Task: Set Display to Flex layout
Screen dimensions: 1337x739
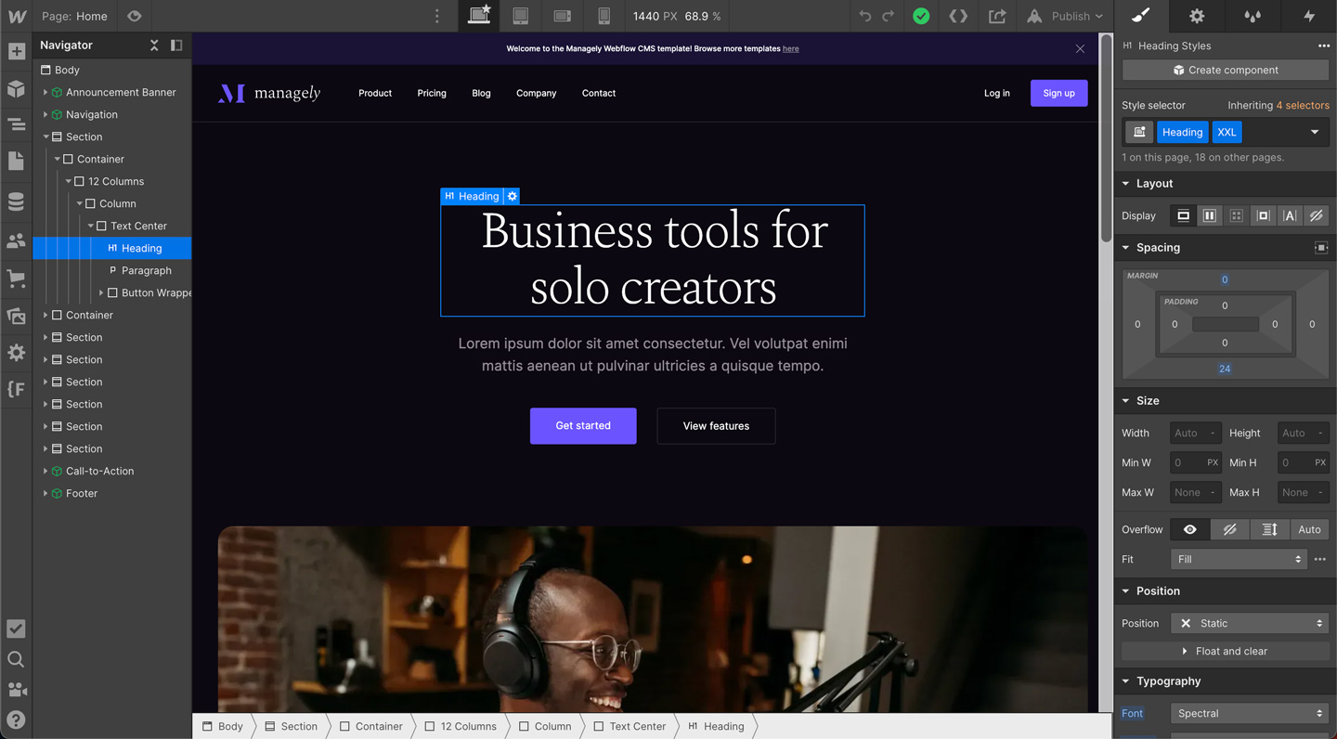Action: click(1210, 215)
